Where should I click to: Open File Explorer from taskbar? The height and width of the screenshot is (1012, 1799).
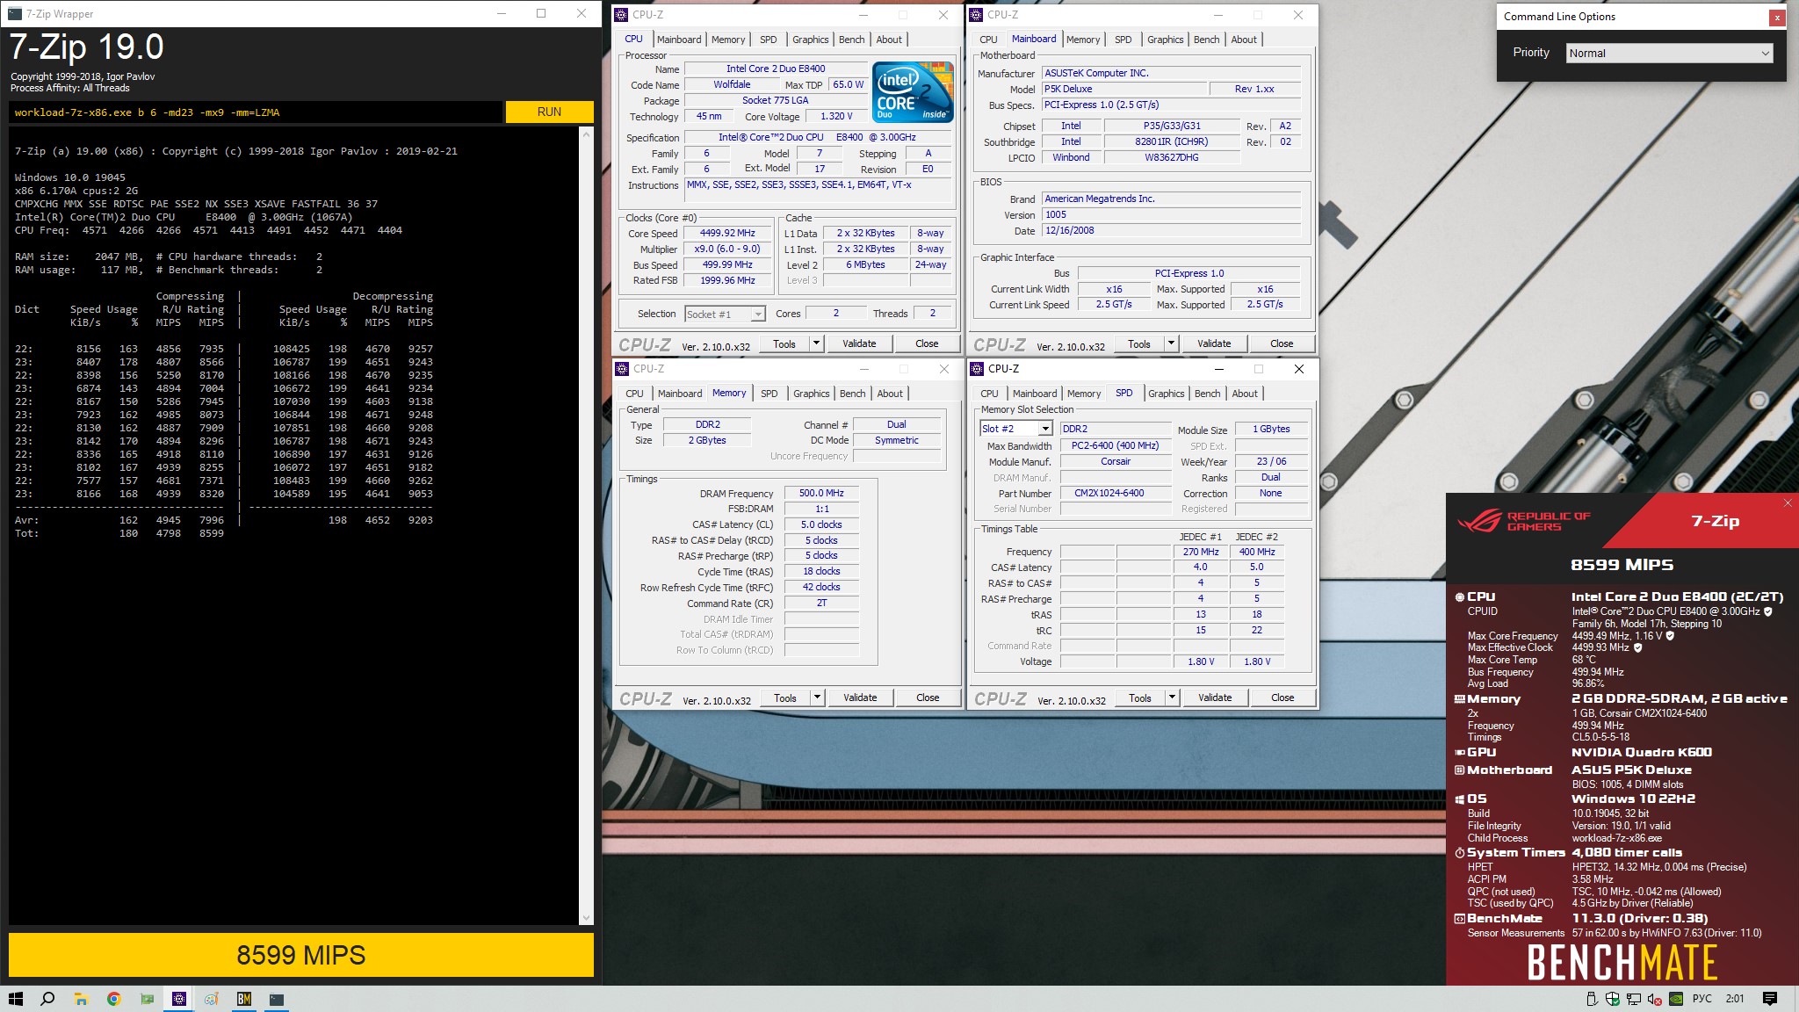pos(81,999)
